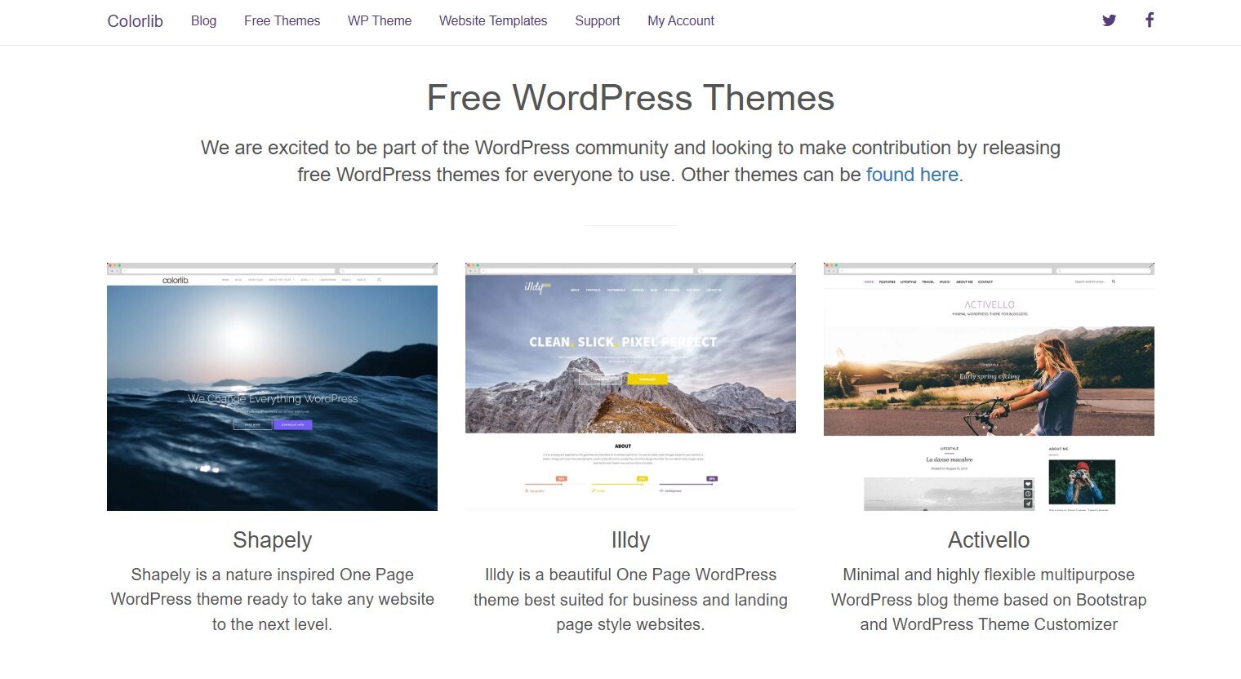Click the Activello description paragraph

click(989, 600)
